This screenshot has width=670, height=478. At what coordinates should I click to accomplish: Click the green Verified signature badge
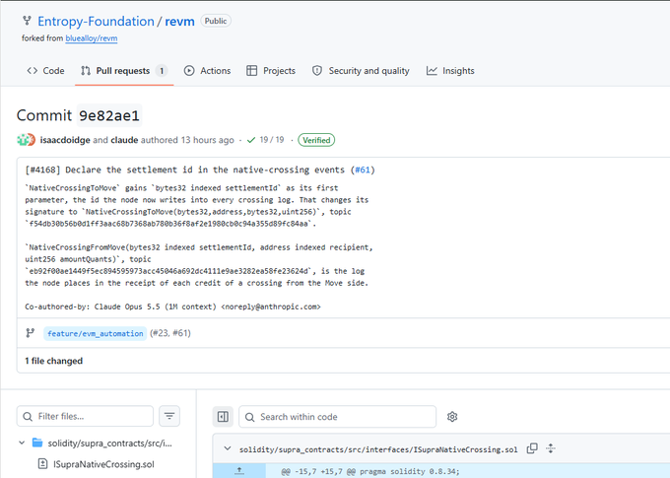pyautogui.click(x=316, y=140)
